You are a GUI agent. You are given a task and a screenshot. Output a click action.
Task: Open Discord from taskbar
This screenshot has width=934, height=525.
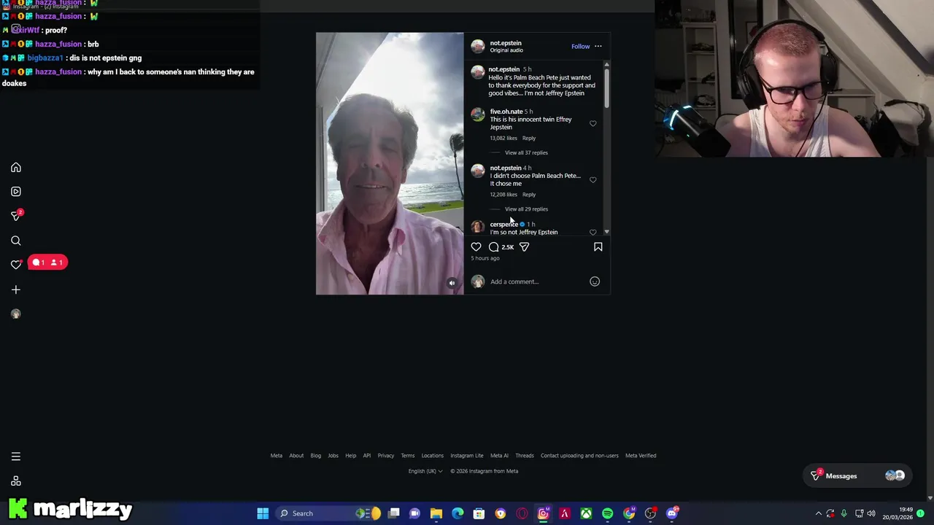click(x=672, y=513)
